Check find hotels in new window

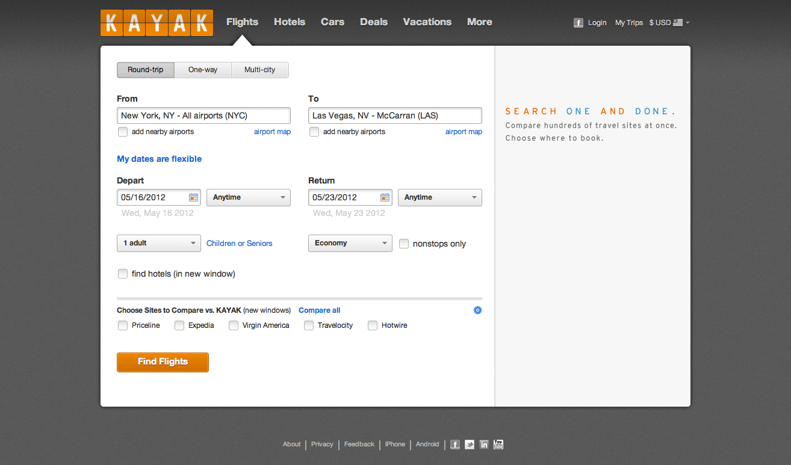tap(123, 274)
